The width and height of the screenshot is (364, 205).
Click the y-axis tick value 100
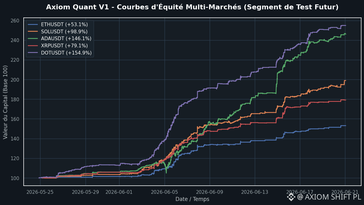coord(15,178)
